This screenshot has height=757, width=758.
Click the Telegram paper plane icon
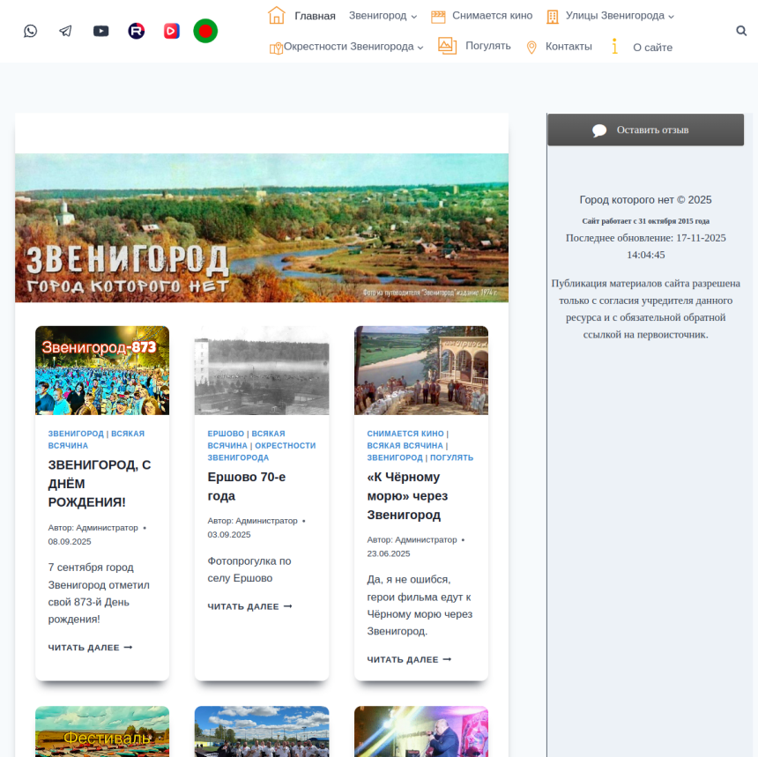pyautogui.click(x=65, y=31)
